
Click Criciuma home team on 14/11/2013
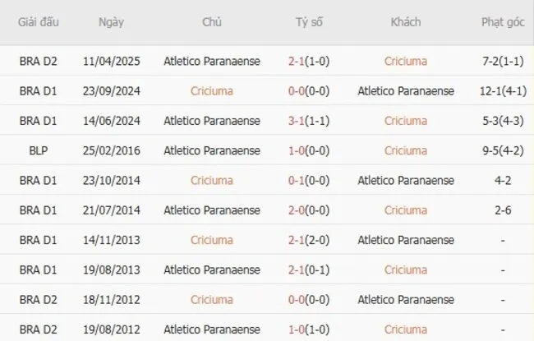pos(211,240)
